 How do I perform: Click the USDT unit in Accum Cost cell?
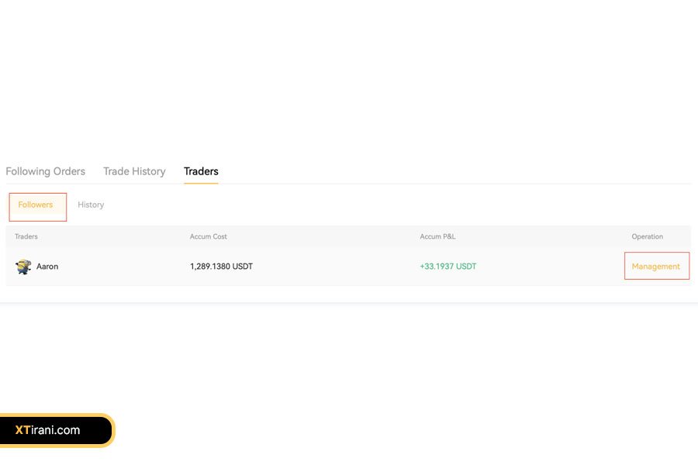coord(242,267)
